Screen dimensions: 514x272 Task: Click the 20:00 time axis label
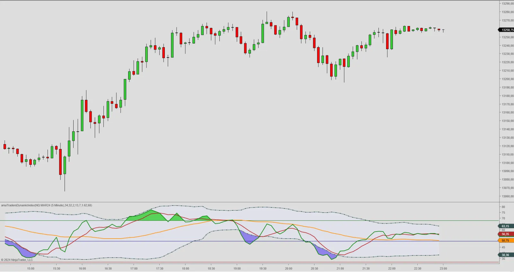tap(288, 268)
